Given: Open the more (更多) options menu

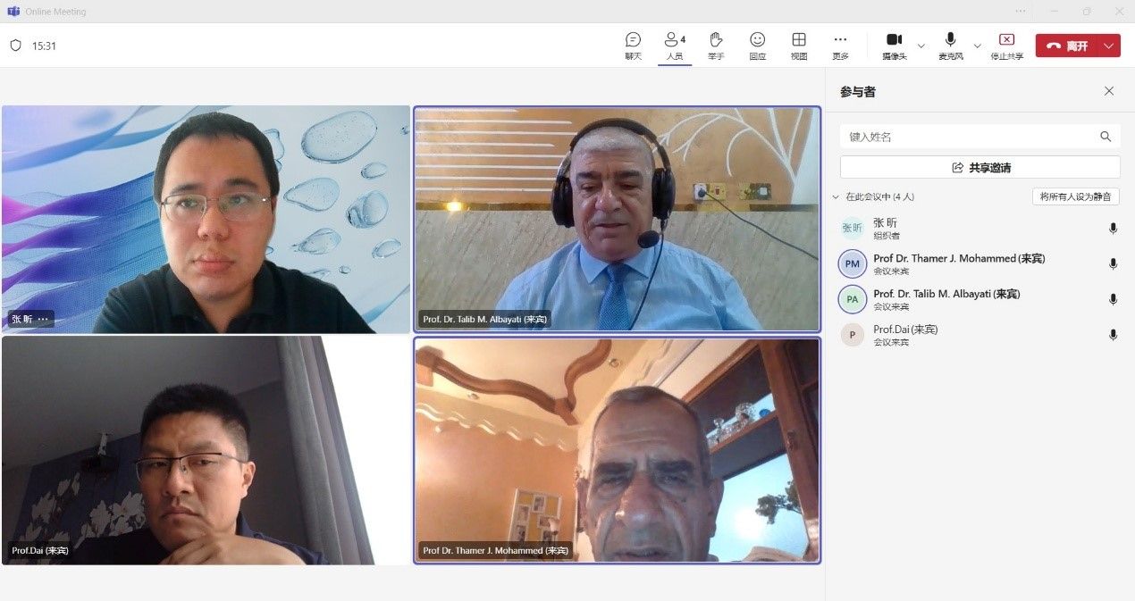Looking at the screenshot, I should click(840, 40).
